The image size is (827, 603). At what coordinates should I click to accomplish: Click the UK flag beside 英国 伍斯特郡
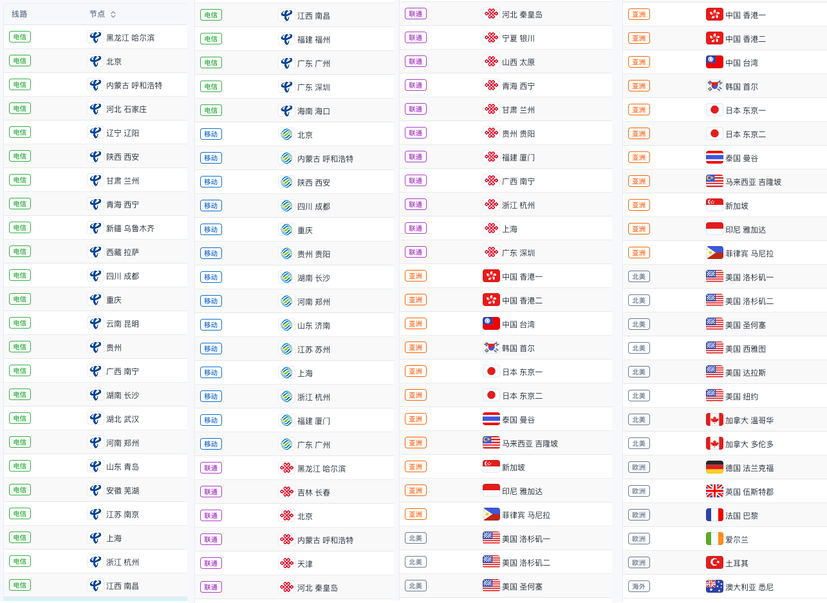click(714, 491)
